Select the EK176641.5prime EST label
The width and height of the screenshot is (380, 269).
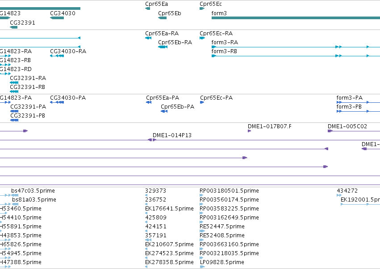coord(169,209)
